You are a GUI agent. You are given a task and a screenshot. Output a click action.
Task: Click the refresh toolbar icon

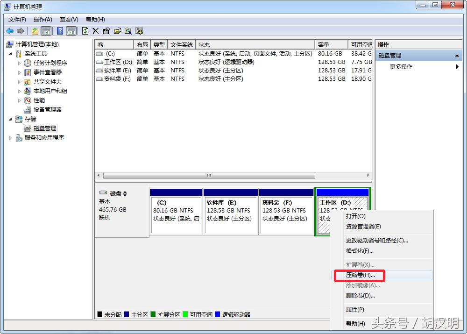[x=85, y=31]
